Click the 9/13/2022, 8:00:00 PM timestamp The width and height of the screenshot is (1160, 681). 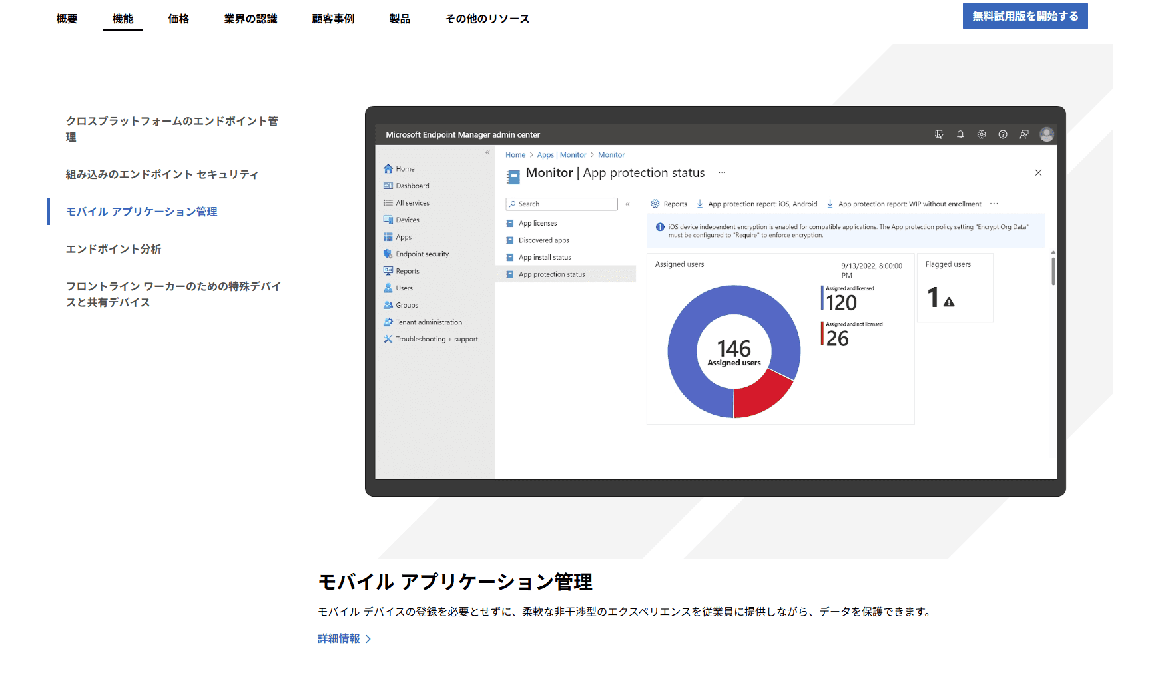(872, 270)
